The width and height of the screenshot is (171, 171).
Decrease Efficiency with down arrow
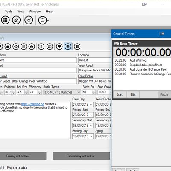(39, 93)
